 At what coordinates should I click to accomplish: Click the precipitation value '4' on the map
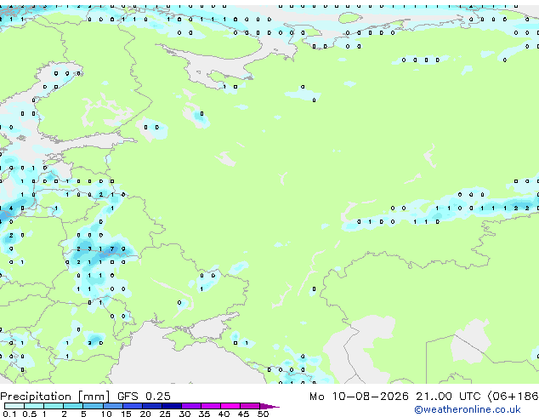[11, 208]
